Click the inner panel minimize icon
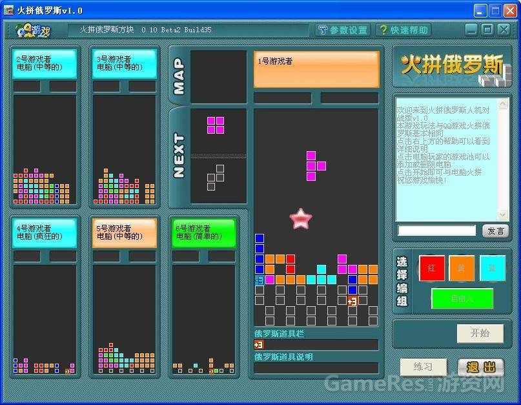Image resolution: width=521 pixels, height=405 pixels. point(471,30)
